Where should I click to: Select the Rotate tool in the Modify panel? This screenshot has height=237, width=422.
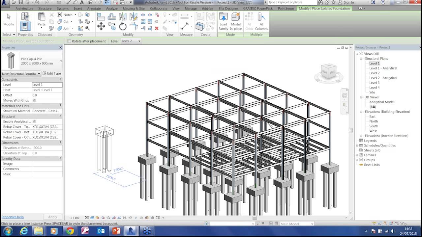[123, 27]
